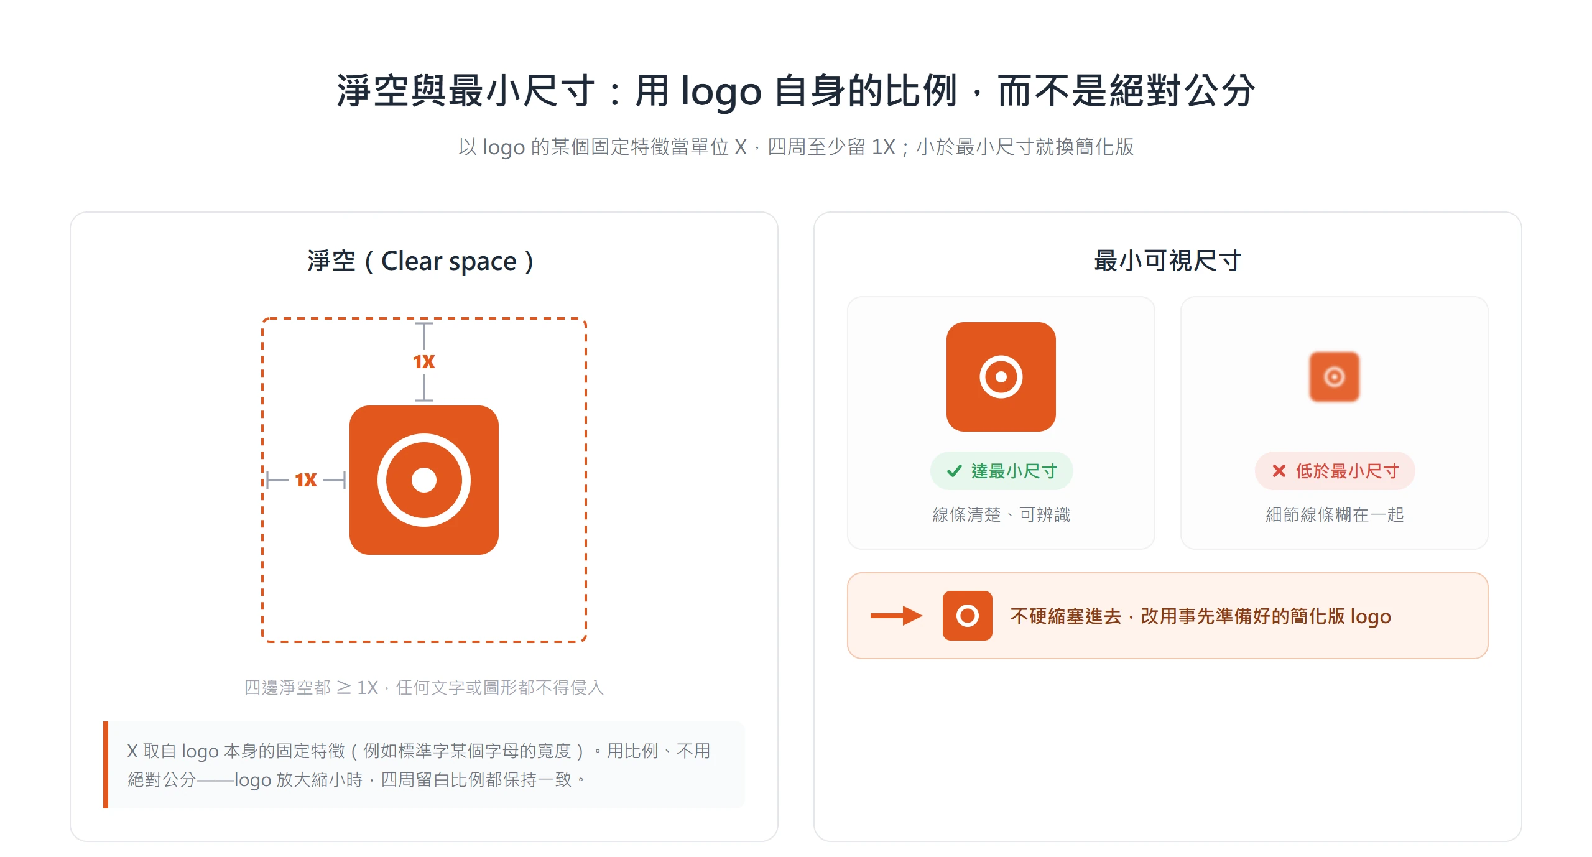
Task: Click the blurry small logo above 低於最小尺寸
Action: (1335, 376)
